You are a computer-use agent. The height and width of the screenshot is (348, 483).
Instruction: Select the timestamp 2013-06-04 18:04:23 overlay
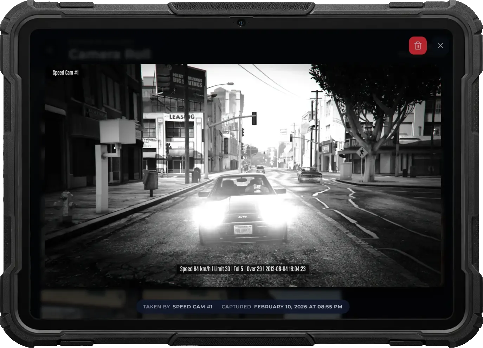(286, 269)
